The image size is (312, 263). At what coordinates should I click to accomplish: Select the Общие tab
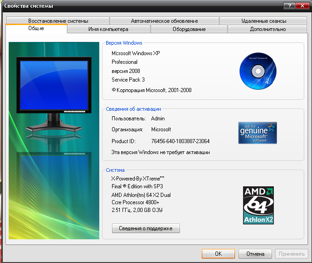(36, 28)
